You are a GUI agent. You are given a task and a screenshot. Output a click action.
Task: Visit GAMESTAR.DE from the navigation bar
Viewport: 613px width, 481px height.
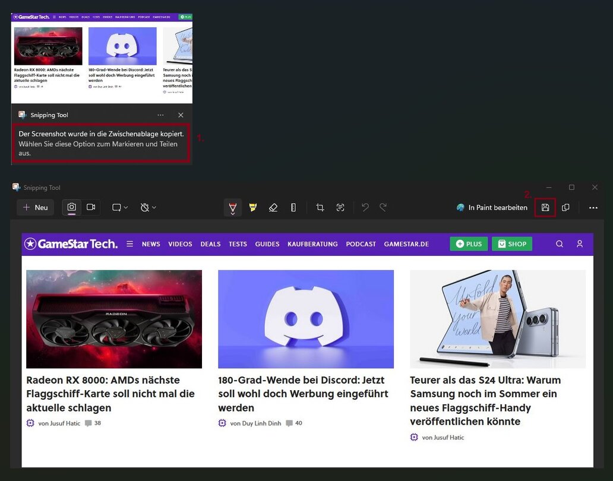406,244
